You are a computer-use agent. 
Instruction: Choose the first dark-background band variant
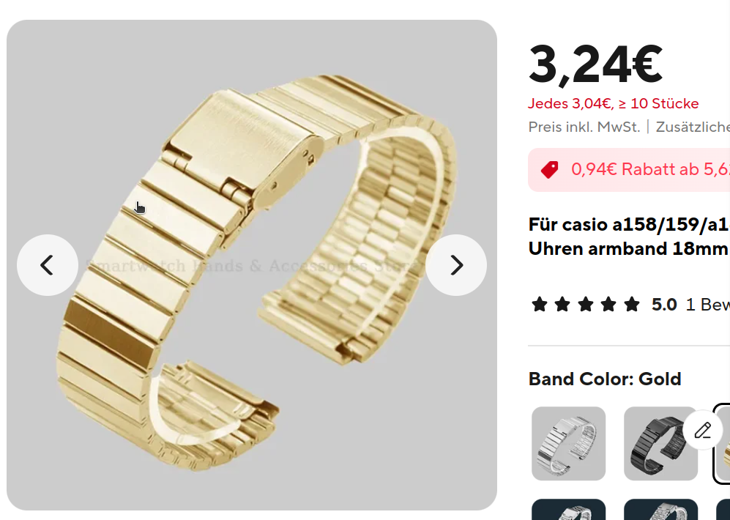[568, 509]
